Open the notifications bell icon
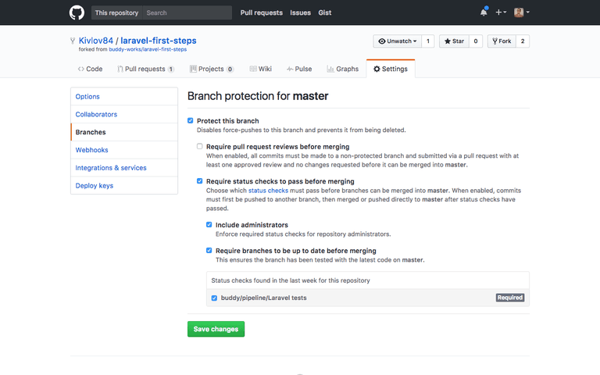Screen dimensions: 600x375 (x=484, y=12)
